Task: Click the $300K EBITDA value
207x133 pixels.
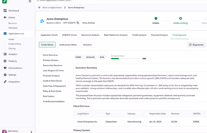Action: [196, 122]
